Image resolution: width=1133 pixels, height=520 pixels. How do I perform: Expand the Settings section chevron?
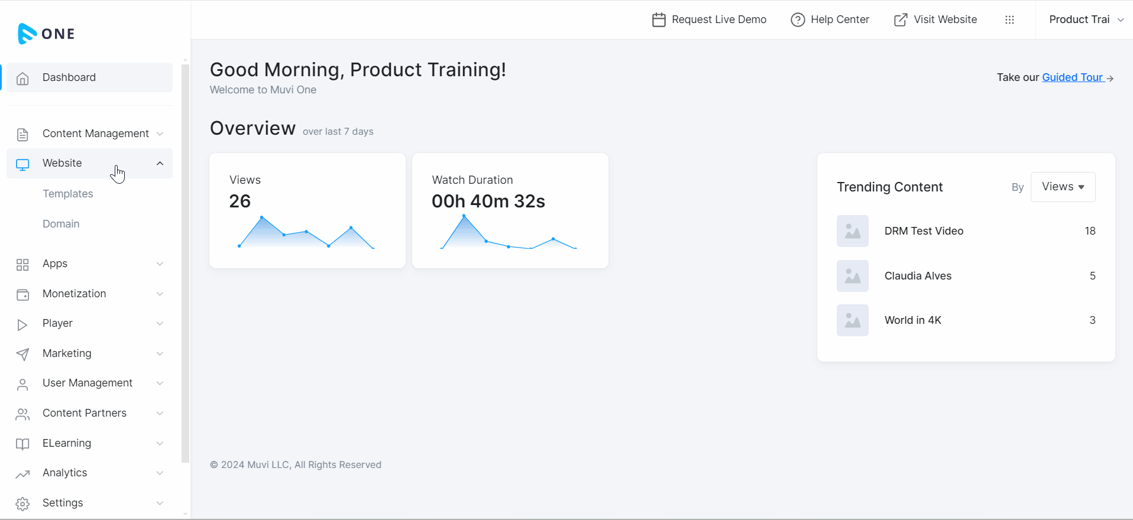[160, 503]
